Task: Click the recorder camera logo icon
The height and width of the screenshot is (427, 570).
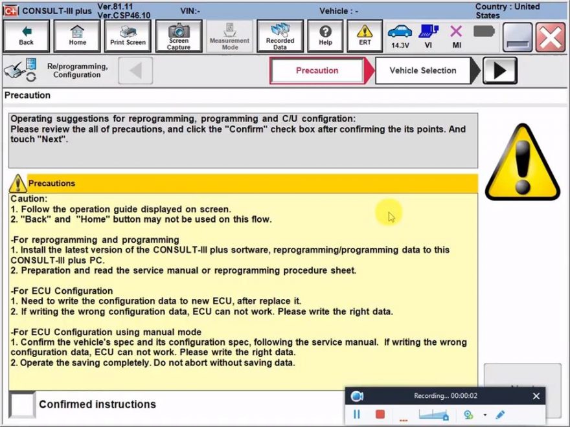Action: pos(357,396)
